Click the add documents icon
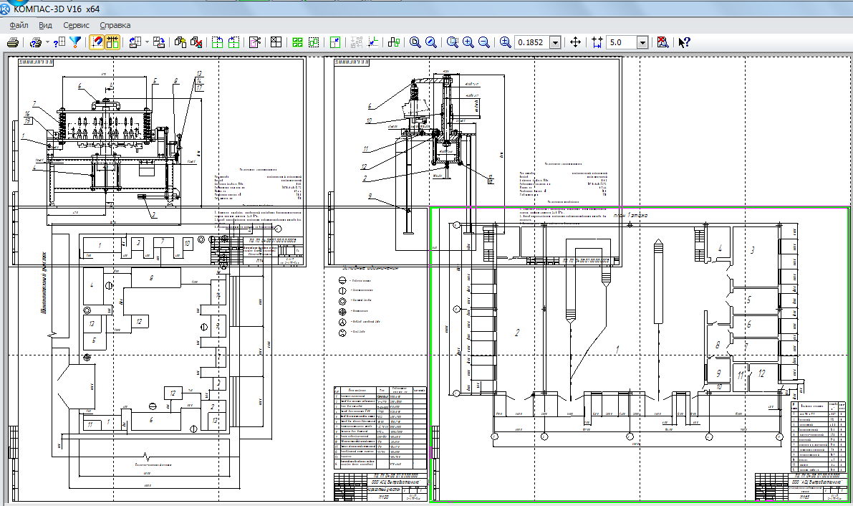Screen dimensions: 853x506 coord(180,42)
